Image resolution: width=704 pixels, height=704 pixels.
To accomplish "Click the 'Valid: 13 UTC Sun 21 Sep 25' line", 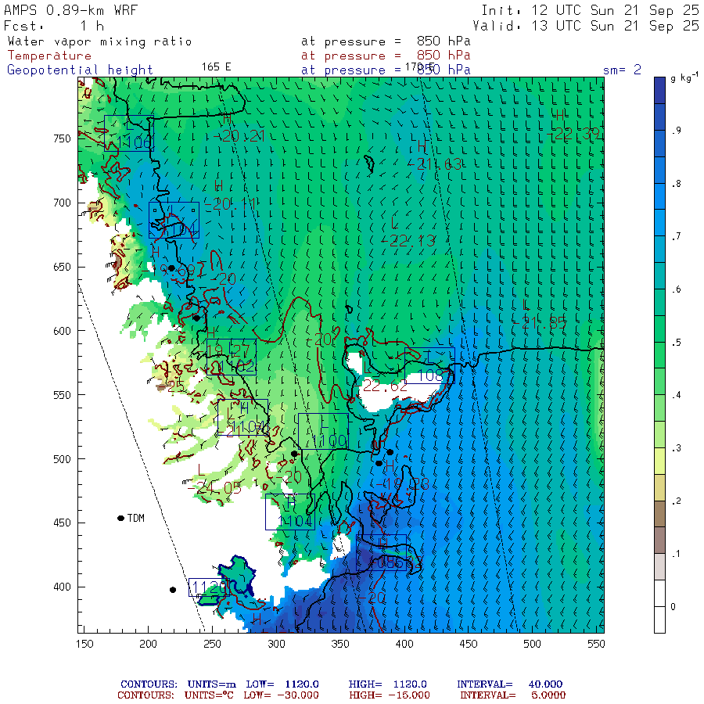I will coord(585,26).
